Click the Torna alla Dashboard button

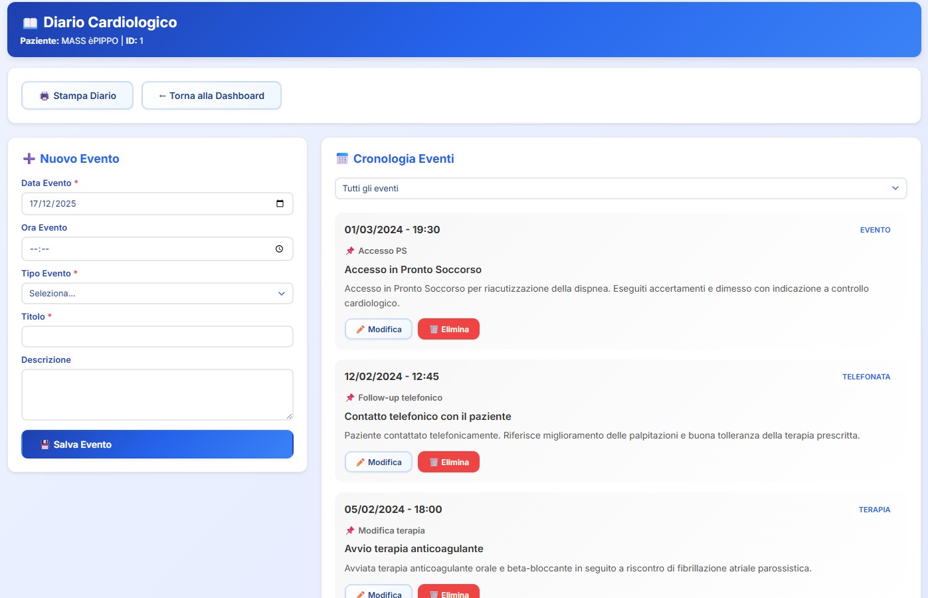coord(211,95)
